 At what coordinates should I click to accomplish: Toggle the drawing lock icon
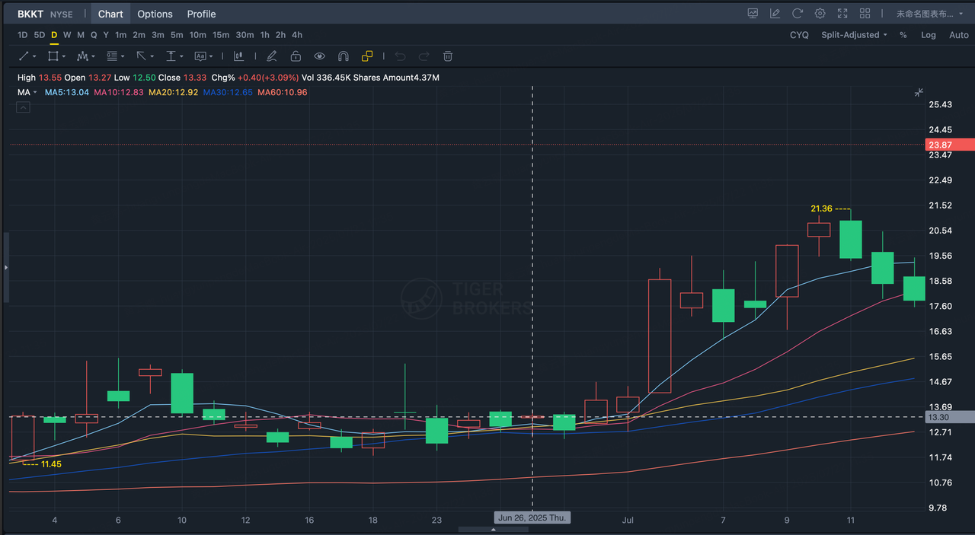tap(296, 56)
